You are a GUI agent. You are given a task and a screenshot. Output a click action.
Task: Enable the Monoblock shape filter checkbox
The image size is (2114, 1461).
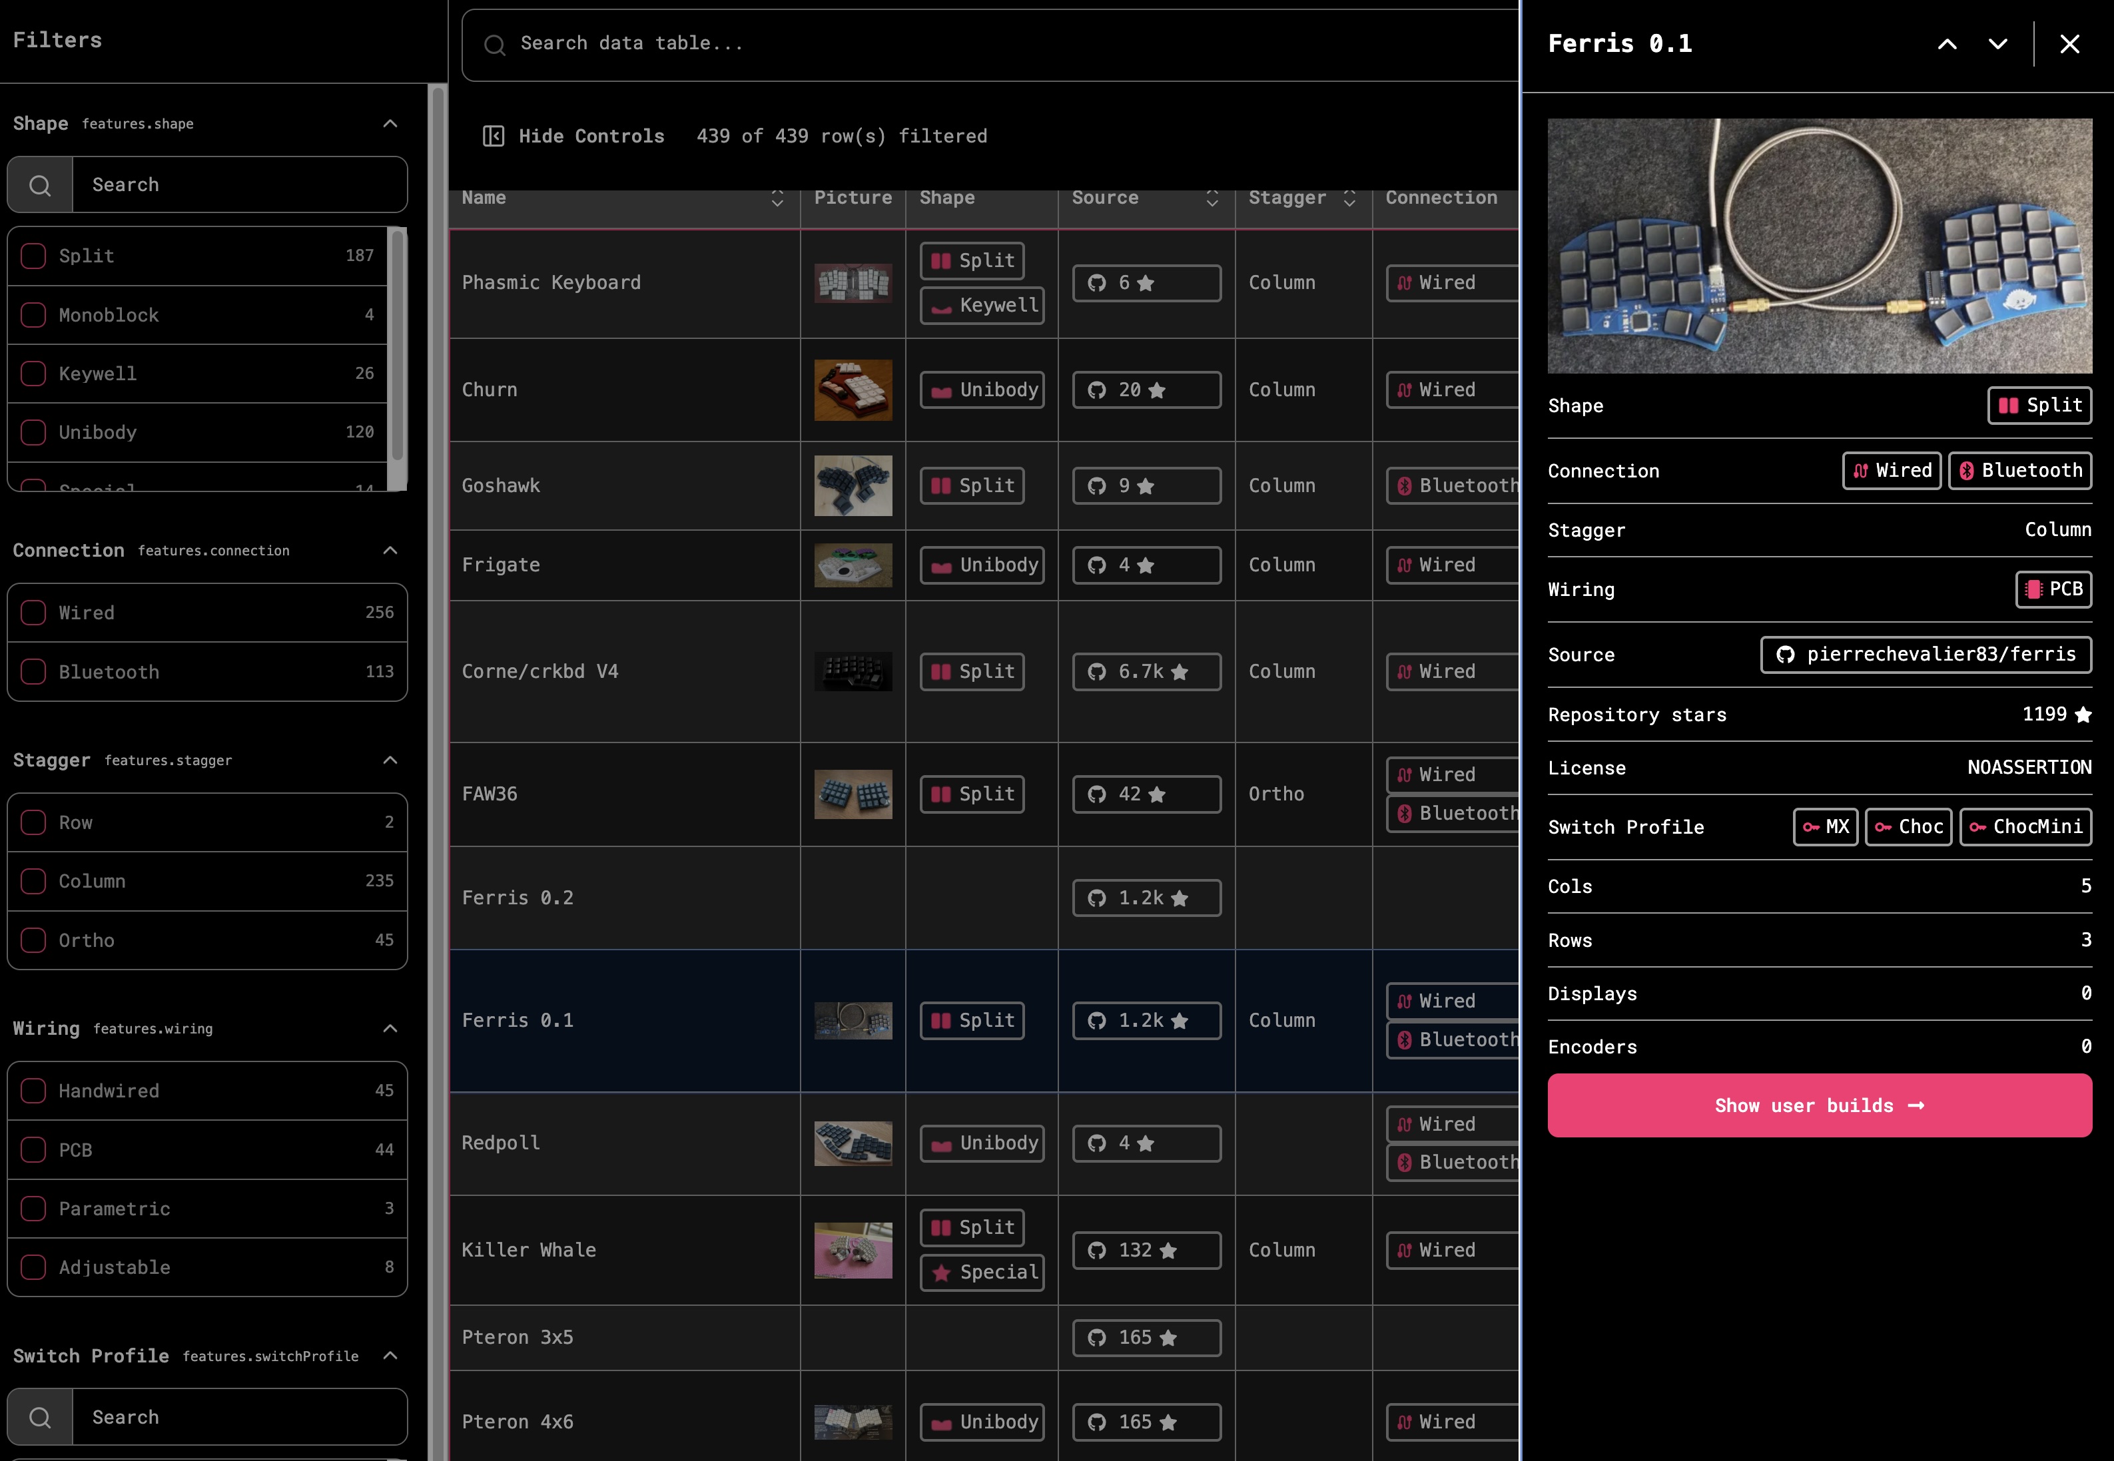[34, 315]
